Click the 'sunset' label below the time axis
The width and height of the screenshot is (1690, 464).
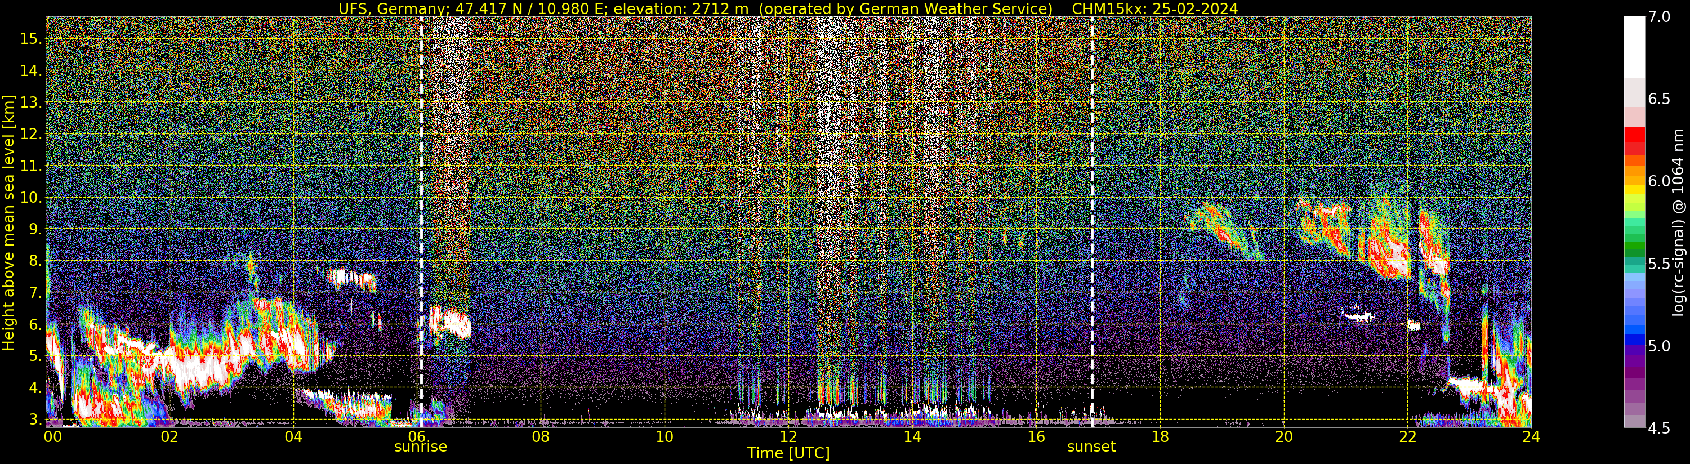point(1091,447)
